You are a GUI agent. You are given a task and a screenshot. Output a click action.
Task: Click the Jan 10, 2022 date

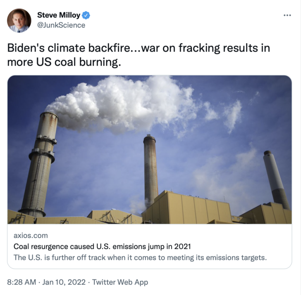click(x=64, y=282)
